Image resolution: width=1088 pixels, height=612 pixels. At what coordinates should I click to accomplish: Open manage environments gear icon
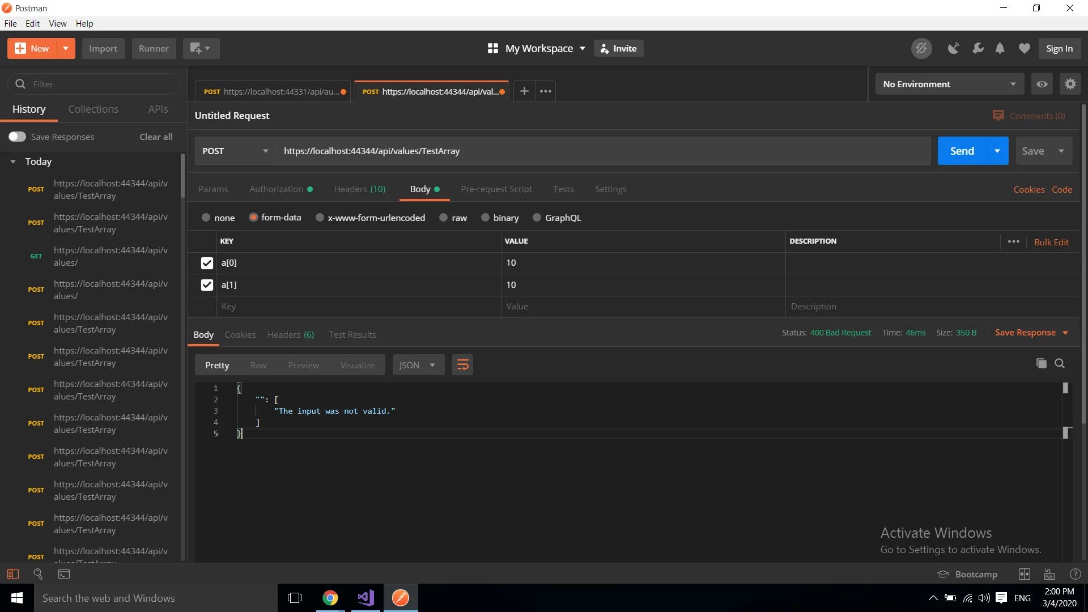pyautogui.click(x=1070, y=84)
